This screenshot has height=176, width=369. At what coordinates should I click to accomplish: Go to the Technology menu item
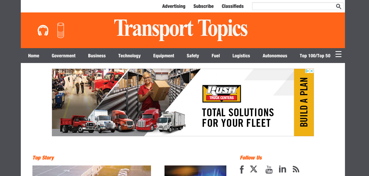[129, 56]
